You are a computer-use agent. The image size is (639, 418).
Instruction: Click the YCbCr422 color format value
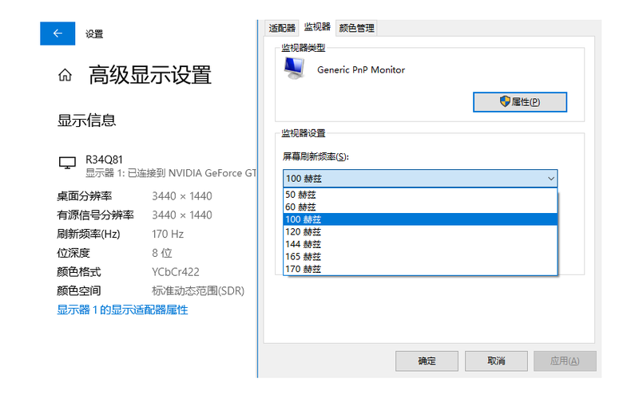tap(176, 272)
